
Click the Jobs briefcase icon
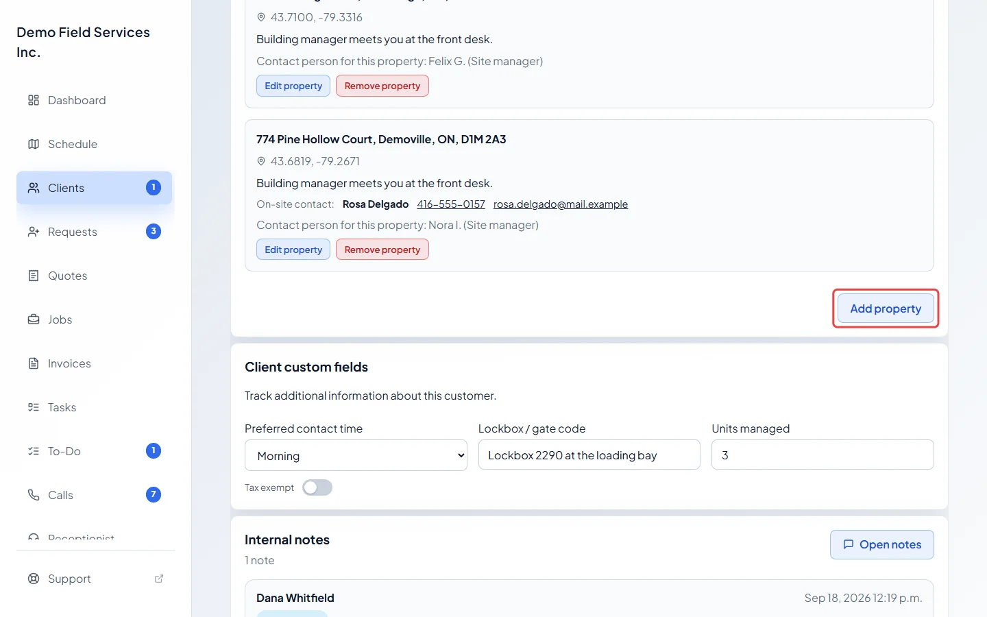coord(34,319)
